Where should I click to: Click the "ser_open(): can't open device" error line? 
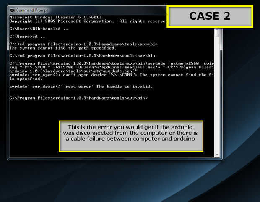[112, 75]
